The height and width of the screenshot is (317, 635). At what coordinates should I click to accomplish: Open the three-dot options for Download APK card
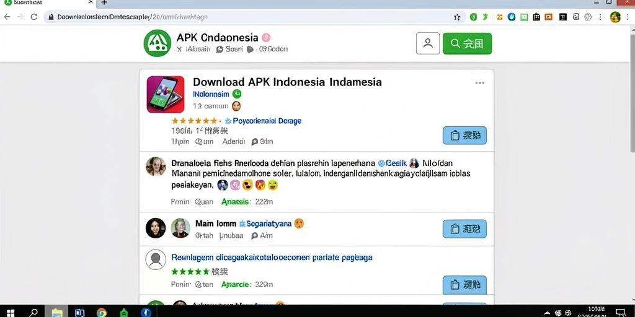click(479, 83)
